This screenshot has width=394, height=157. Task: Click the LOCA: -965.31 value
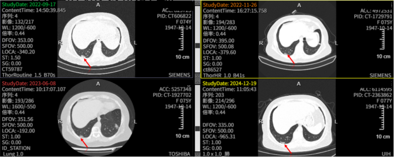point(220,136)
